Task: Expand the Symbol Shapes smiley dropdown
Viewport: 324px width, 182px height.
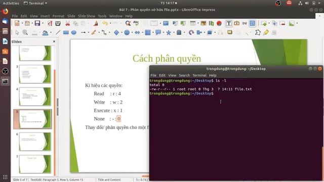Action: point(132,32)
